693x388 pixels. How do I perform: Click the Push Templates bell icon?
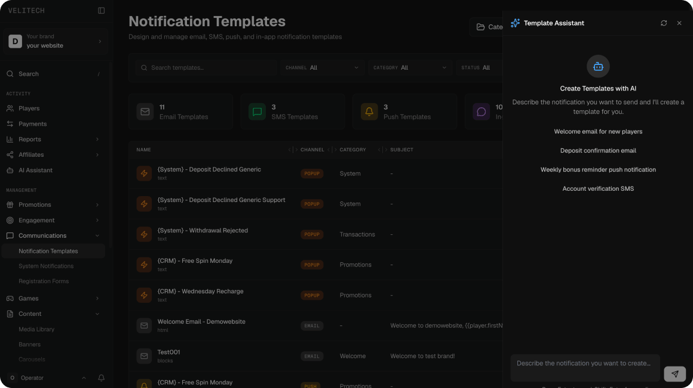(x=369, y=112)
